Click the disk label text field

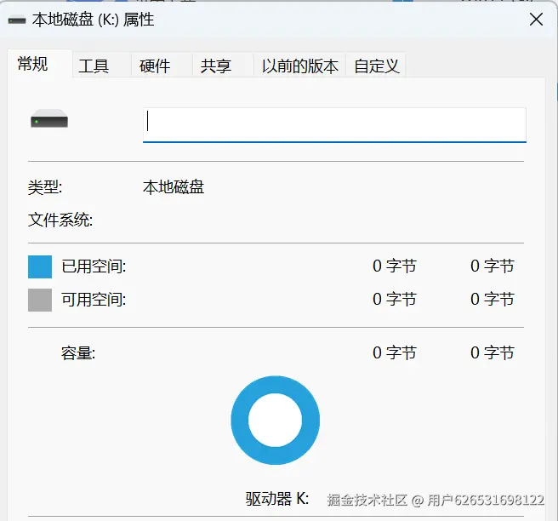(334, 124)
